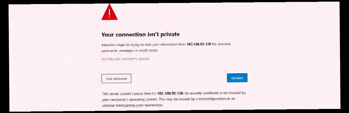Click the NET::ERR_CERT_AUTHORITY_INVALID error code
Image resolution: width=349 pixels, height=113 pixels.
pyautogui.click(x=125, y=59)
